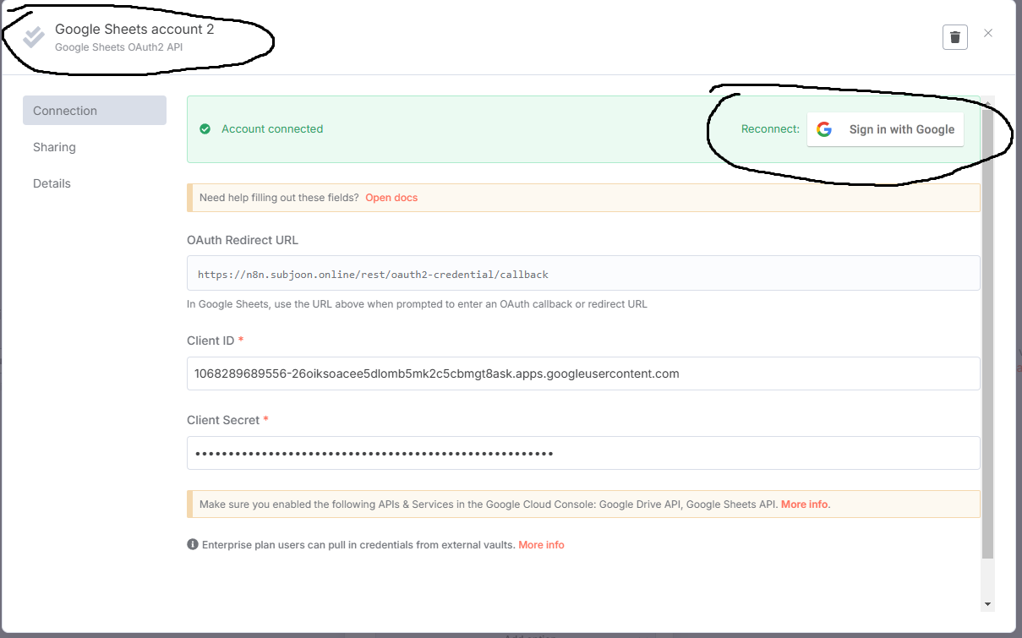Image resolution: width=1022 pixels, height=638 pixels.
Task: Click the Google Sheets credential logo icon
Action: pos(34,37)
